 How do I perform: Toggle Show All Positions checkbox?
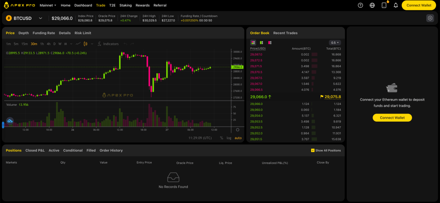click(x=313, y=150)
